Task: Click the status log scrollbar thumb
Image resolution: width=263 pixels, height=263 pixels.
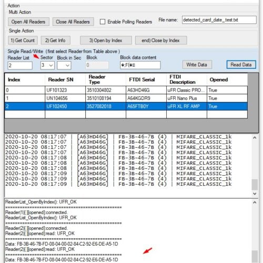Action: point(255,257)
